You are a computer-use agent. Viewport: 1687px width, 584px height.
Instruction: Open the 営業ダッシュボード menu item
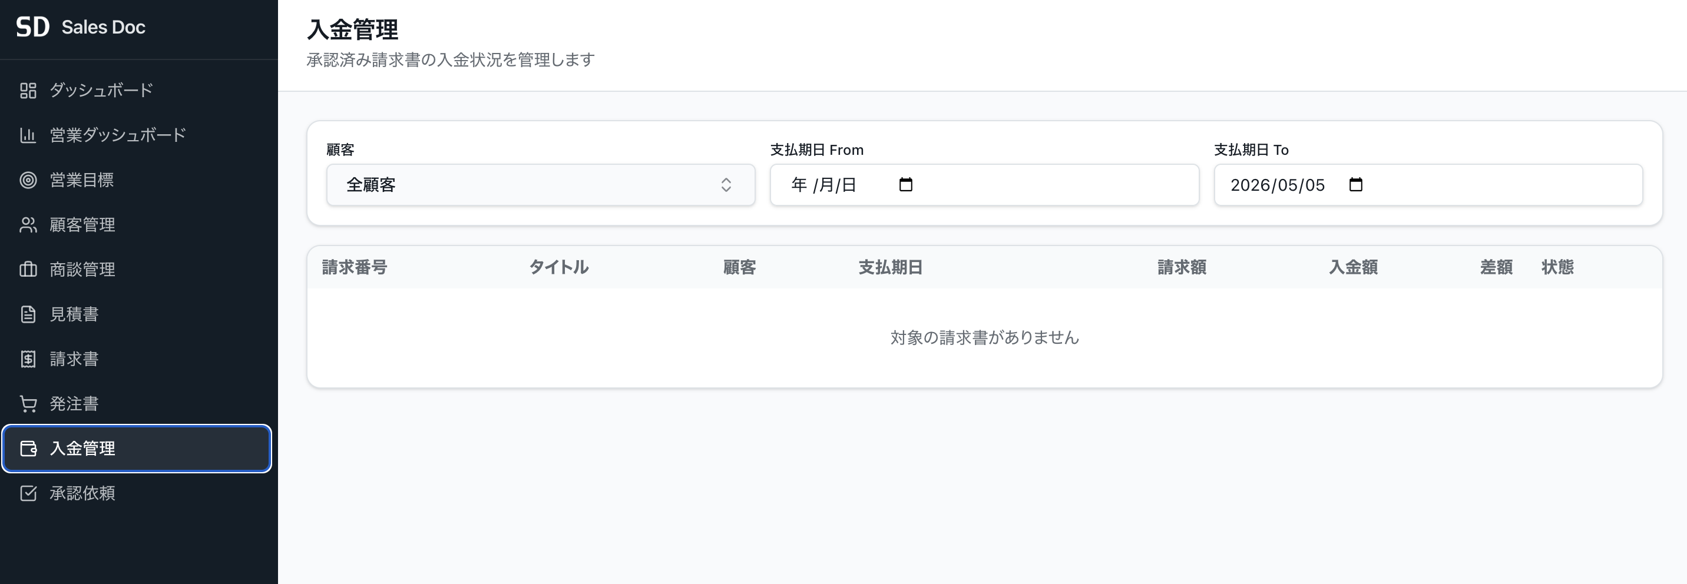[x=137, y=135]
